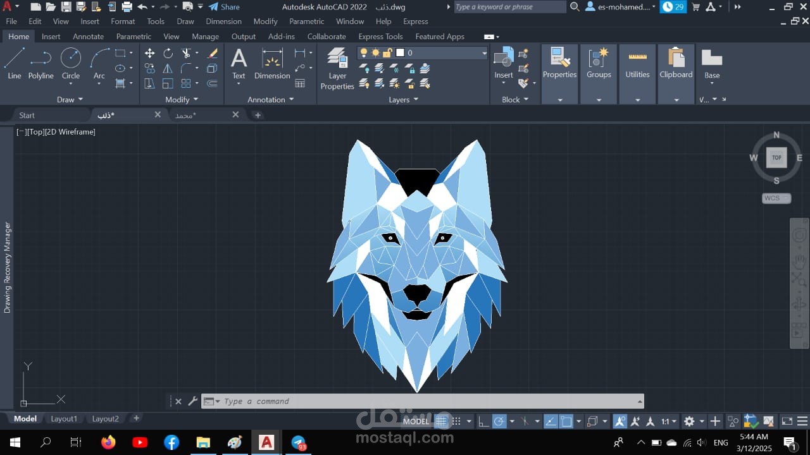Toggle snap mode in status bar
This screenshot has width=810, height=455.
click(x=456, y=422)
